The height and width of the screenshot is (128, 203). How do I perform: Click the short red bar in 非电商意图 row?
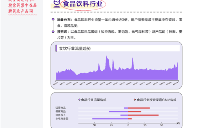[x=130, y=119]
